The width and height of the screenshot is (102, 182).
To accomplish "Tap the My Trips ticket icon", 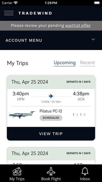I will (17, 171).
